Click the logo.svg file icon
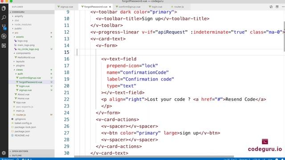Viewport: 285px width, 160px height. click(16, 41)
